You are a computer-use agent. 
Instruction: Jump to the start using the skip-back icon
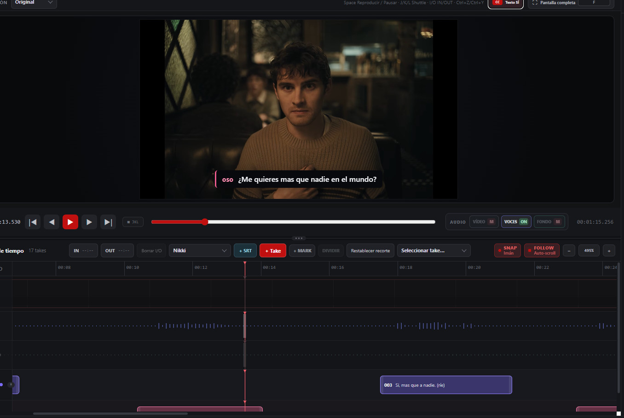[33, 222]
